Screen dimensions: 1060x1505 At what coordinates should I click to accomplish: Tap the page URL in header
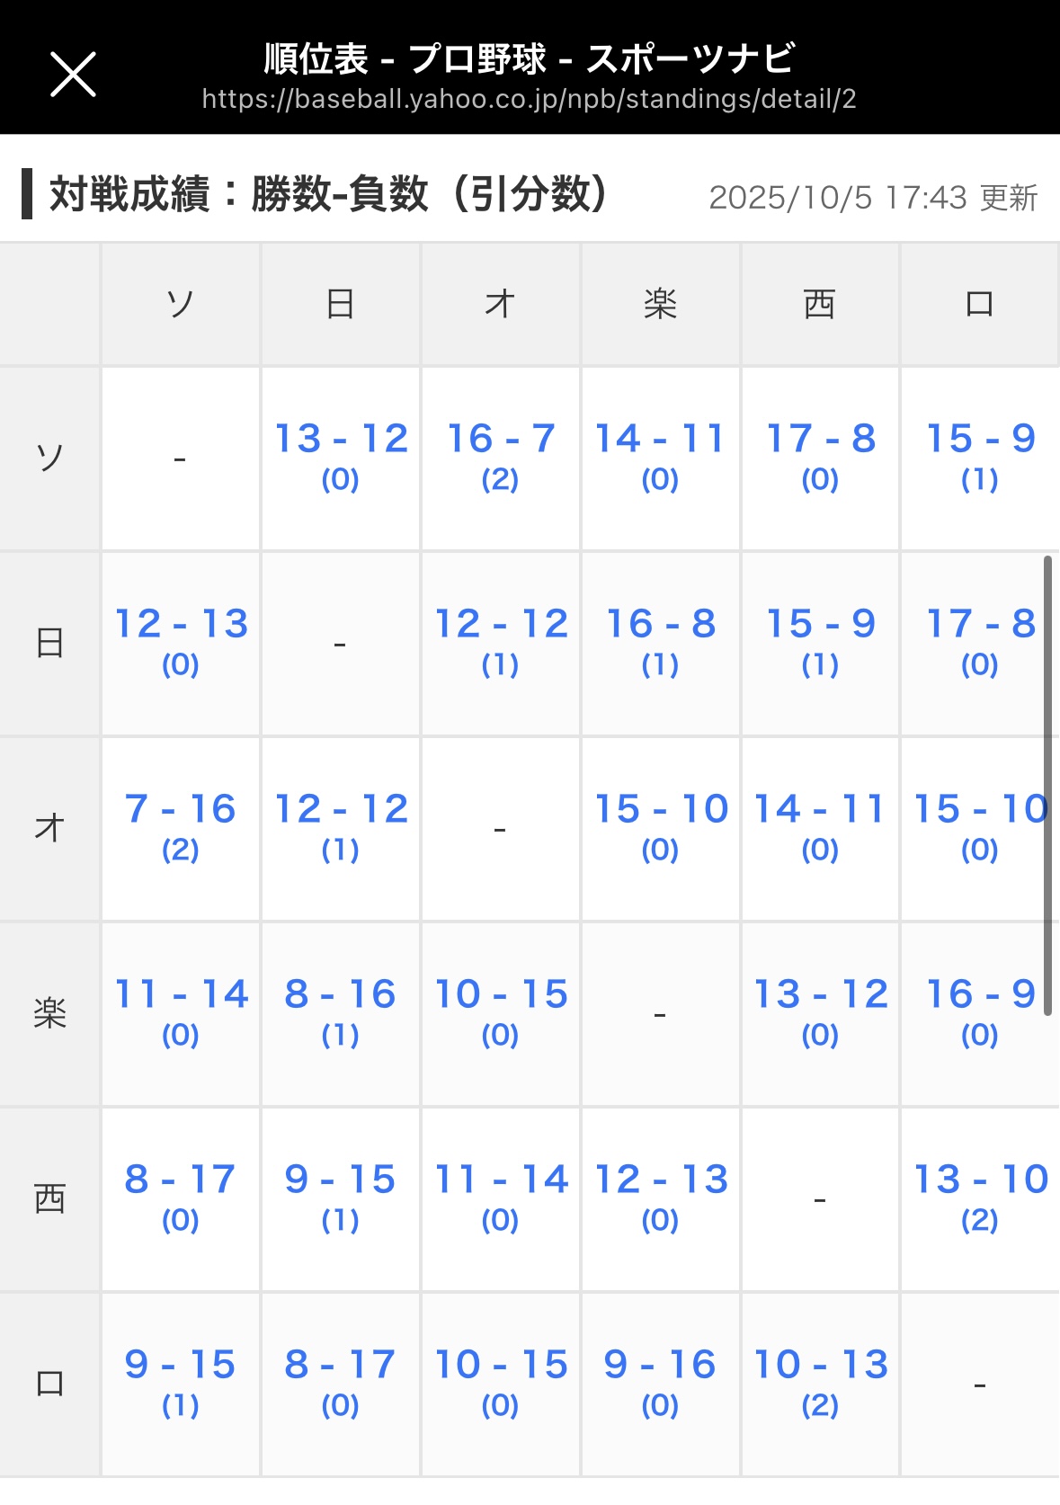coord(529,99)
